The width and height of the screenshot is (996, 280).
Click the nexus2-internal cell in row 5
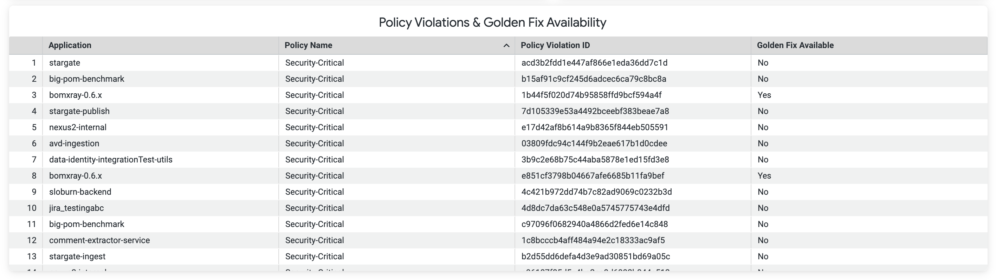pyautogui.click(x=161, y=127)
